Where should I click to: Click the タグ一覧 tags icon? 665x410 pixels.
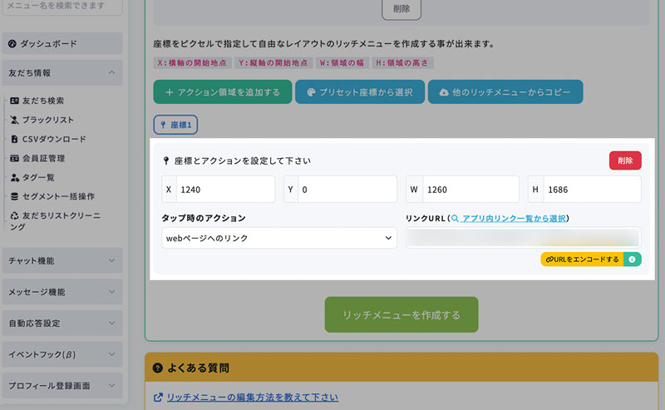(x=14, y=177)
